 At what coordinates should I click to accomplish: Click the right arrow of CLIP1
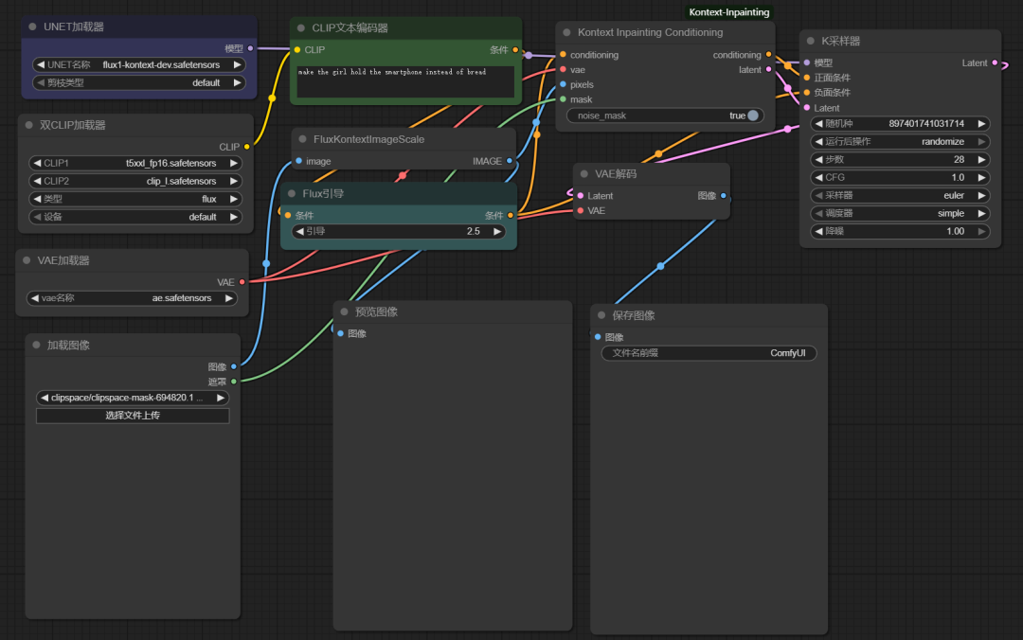tap(234, 163)
